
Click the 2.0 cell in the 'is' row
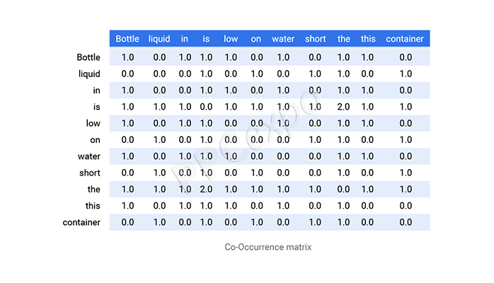343,106
